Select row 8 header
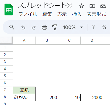Image resolution: width=110 pixels, height=108 pixels. click(x=5, y=97)
